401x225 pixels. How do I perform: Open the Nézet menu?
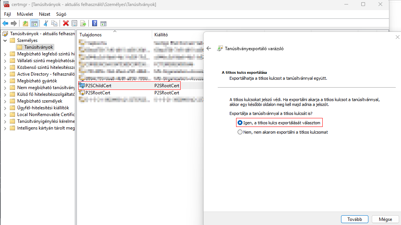tap(45, 14)
